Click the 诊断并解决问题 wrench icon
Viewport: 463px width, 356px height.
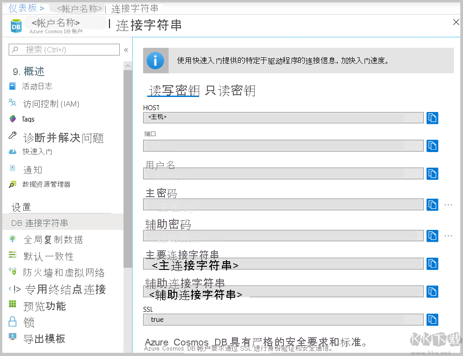click(12, 135)
